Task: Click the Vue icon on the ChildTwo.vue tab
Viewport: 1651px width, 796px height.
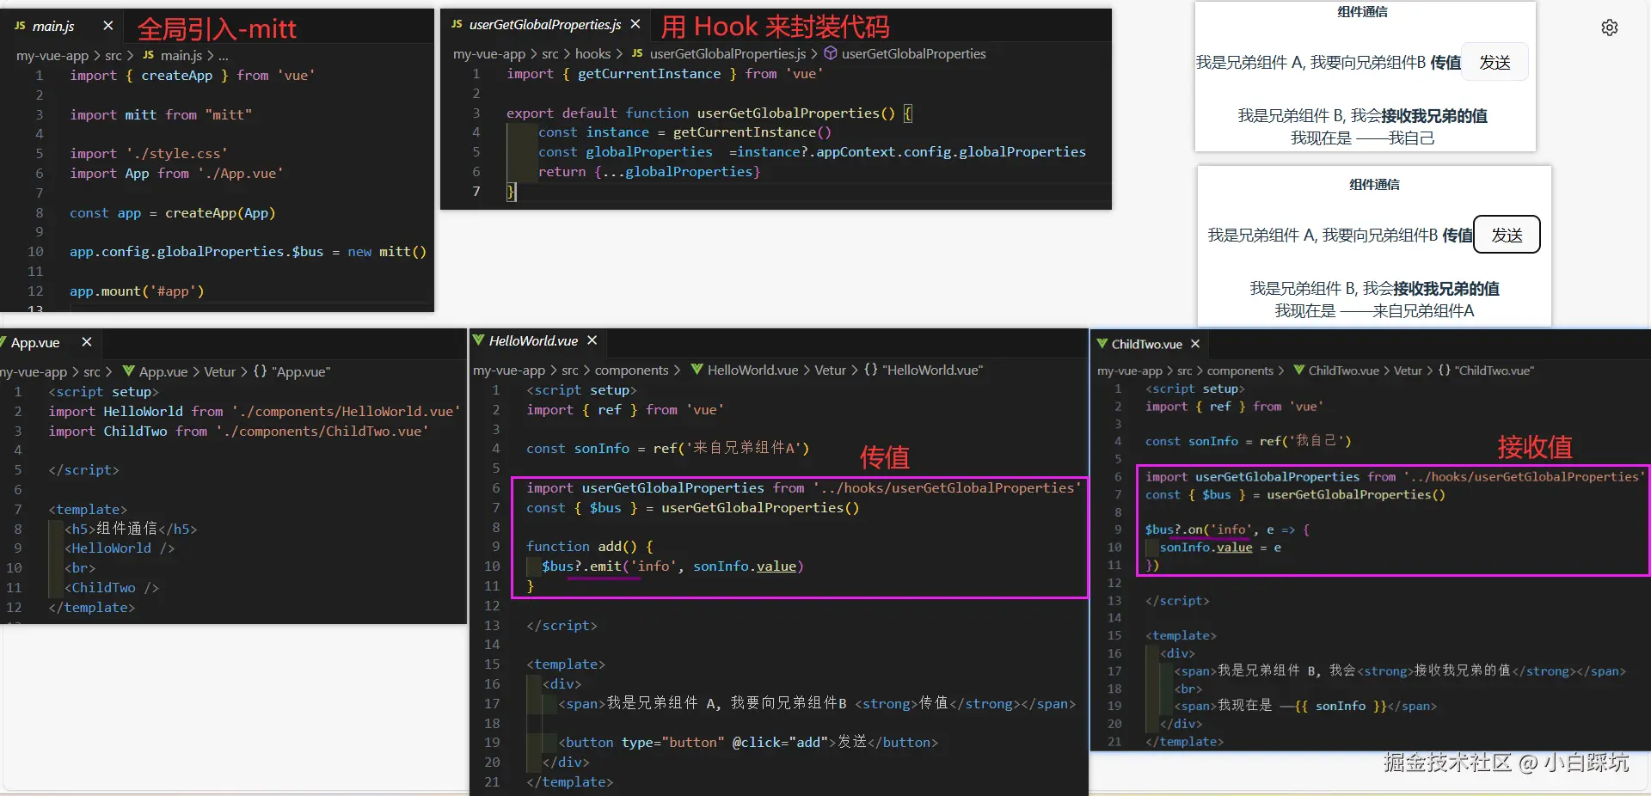Action: [1102, 344]
